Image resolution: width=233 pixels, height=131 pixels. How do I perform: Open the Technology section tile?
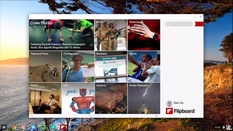tap(144, 35)
